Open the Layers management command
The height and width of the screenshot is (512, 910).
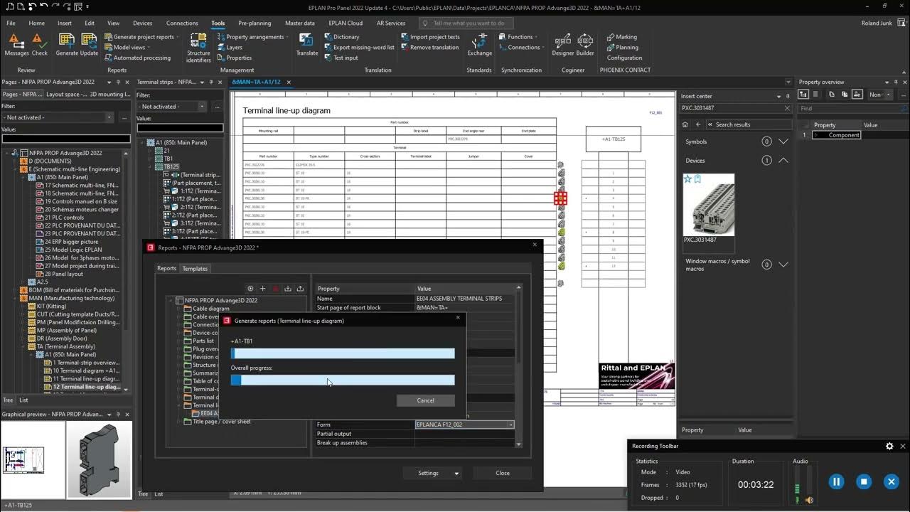point(229,48)
